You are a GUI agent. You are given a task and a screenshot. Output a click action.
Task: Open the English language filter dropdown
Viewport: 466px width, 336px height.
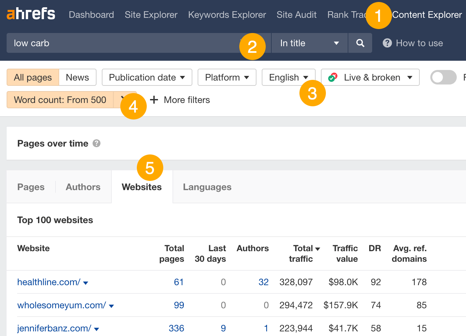click(288, 77)
